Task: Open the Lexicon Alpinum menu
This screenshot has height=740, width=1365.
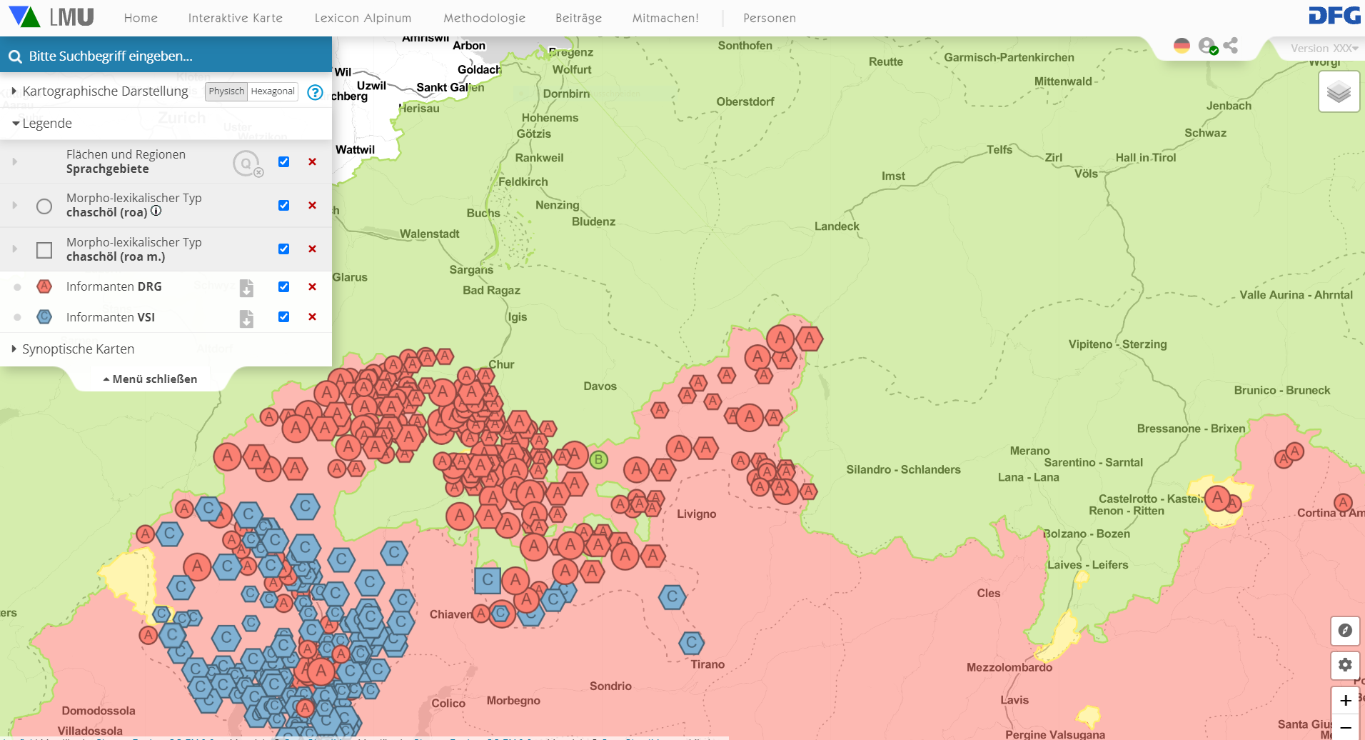Action: [x=363, y=18]
